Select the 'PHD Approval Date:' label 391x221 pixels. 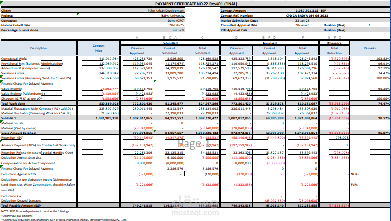(234, 30)
